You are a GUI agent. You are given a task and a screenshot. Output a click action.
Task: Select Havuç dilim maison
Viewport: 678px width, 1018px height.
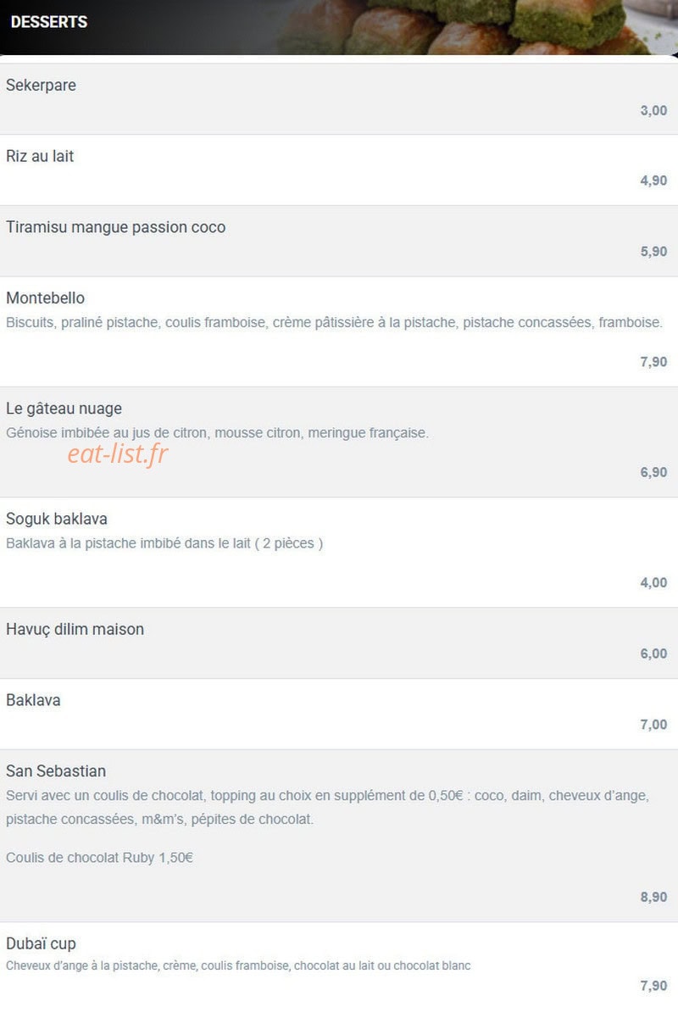pos(339,643)
